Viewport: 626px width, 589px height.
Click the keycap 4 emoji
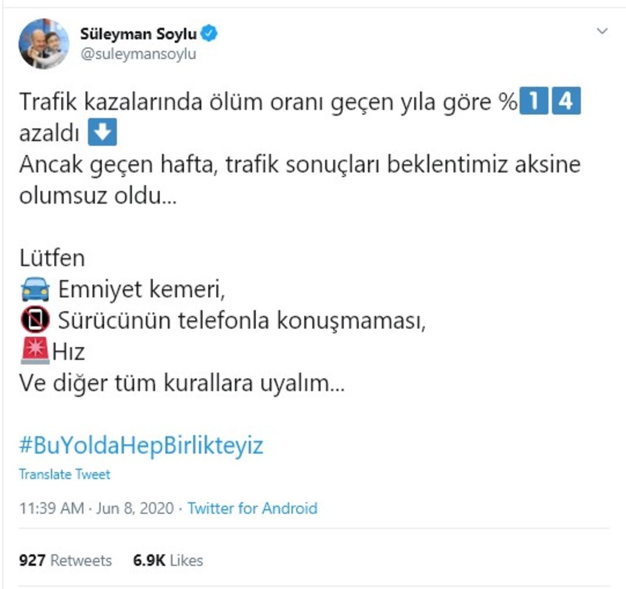tap(566, 102)
